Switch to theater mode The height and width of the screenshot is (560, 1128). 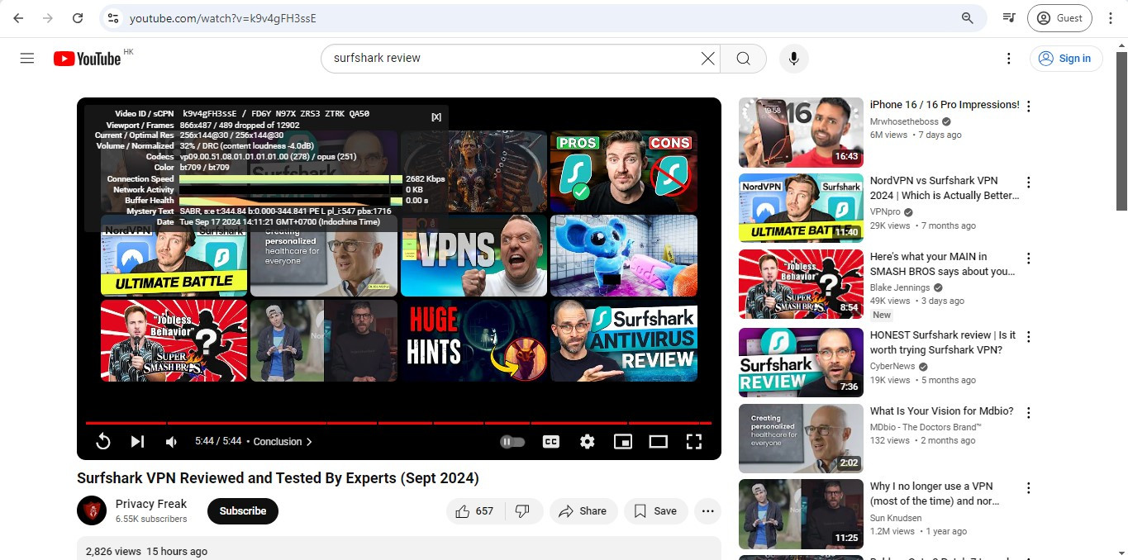pyautogui.click(x=658, y=442)
